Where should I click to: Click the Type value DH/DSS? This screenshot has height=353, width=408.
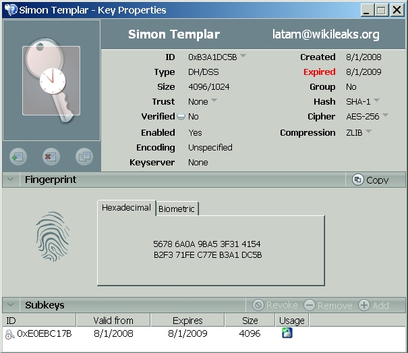(204, 72)
